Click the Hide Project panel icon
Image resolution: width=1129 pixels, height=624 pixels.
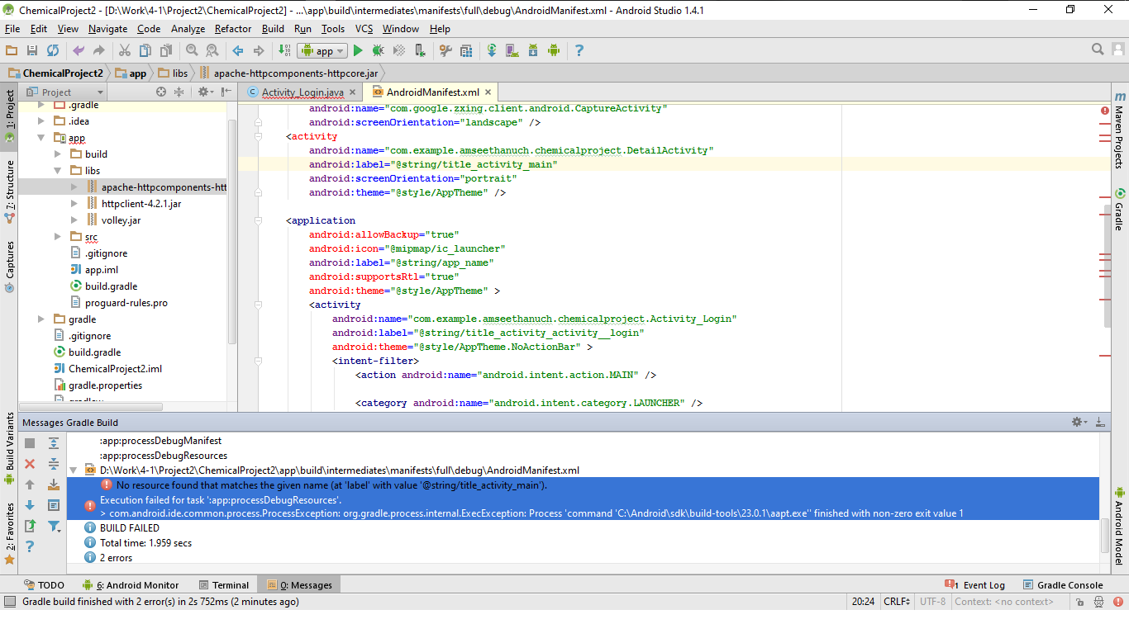[225, 92]
